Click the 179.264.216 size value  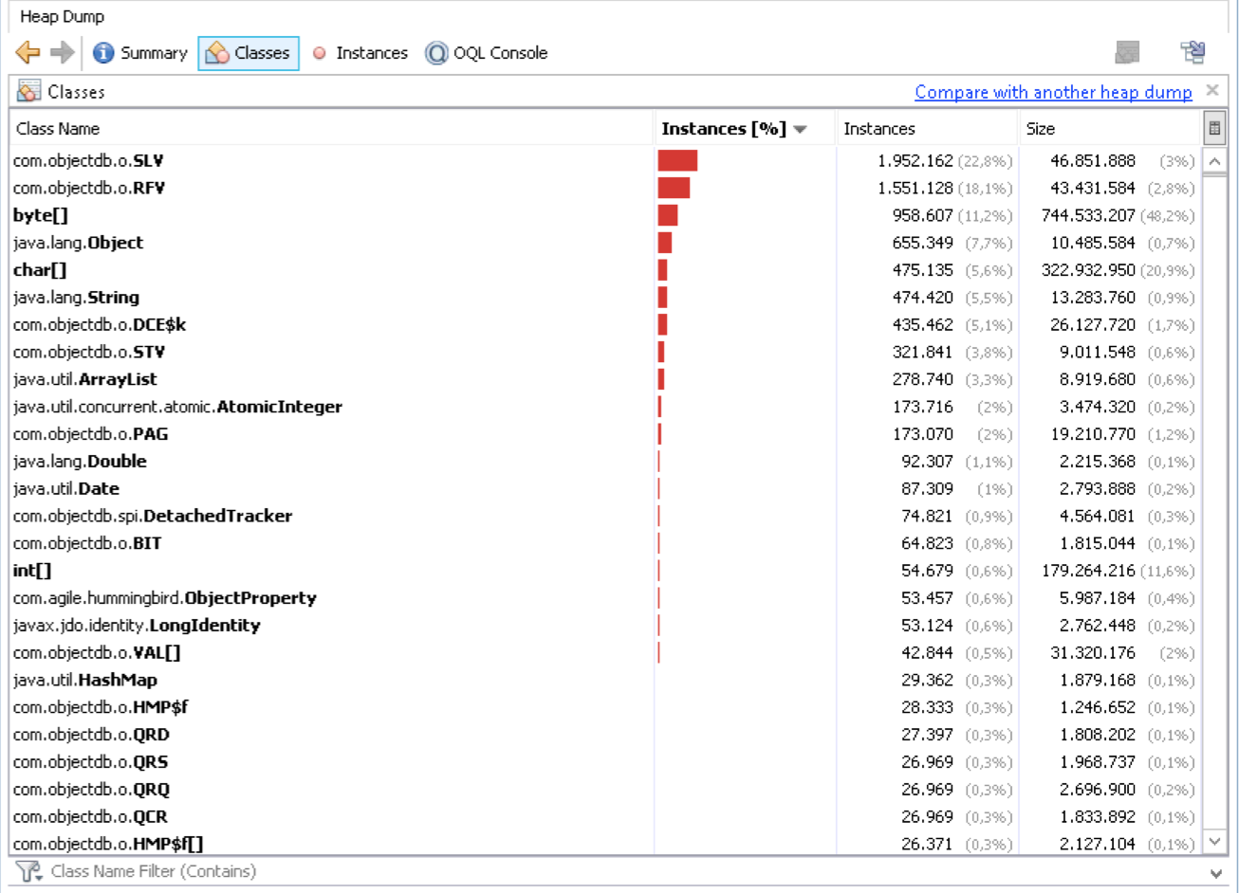click(x=1088, y=571)
